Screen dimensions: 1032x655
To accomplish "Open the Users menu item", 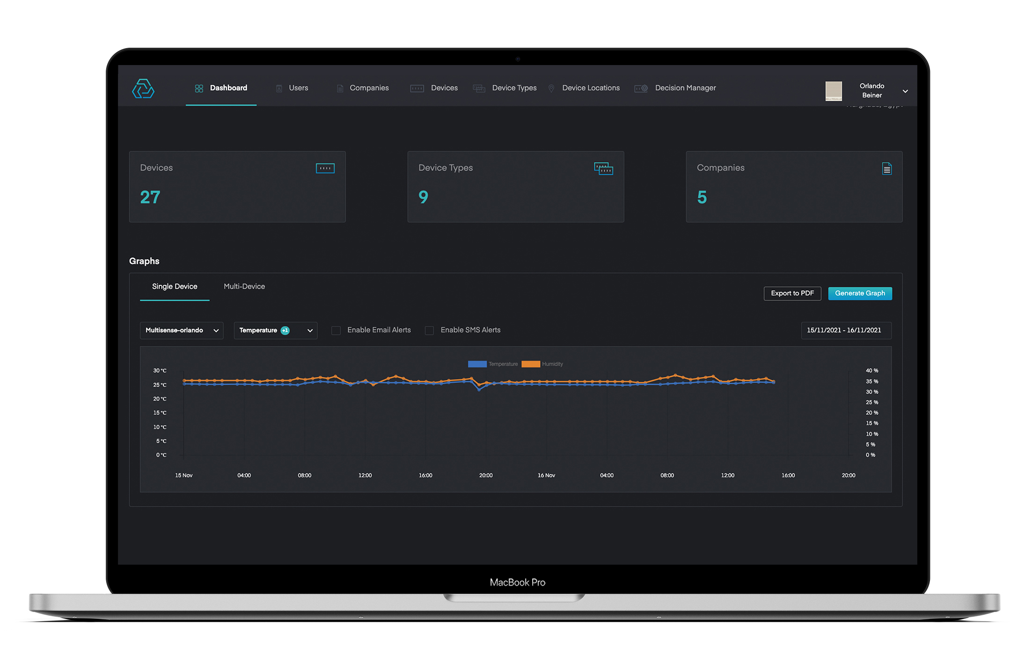I will coord(298,88).
